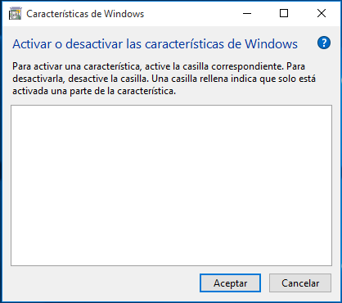
Task: Maximize the Características de Windows window
Action: click(x=284, y=13)
